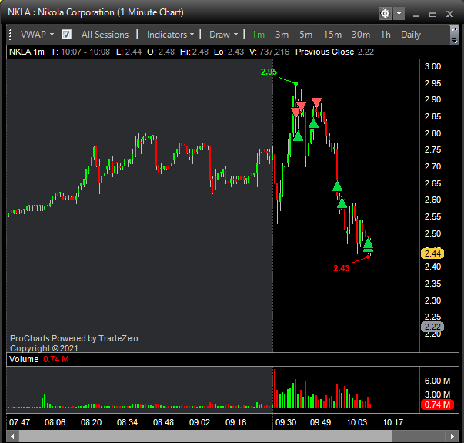Click the 2.95 high price label
This screenshot has height=443, width=464.
click(269, 72)
